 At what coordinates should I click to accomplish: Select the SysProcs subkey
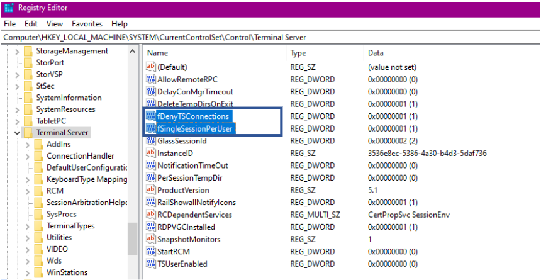pos(62,214)
